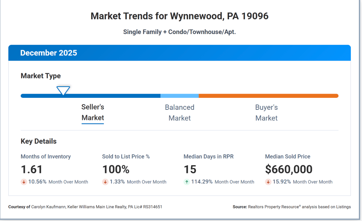Click the 100% sold to list value

click(116, 169)
